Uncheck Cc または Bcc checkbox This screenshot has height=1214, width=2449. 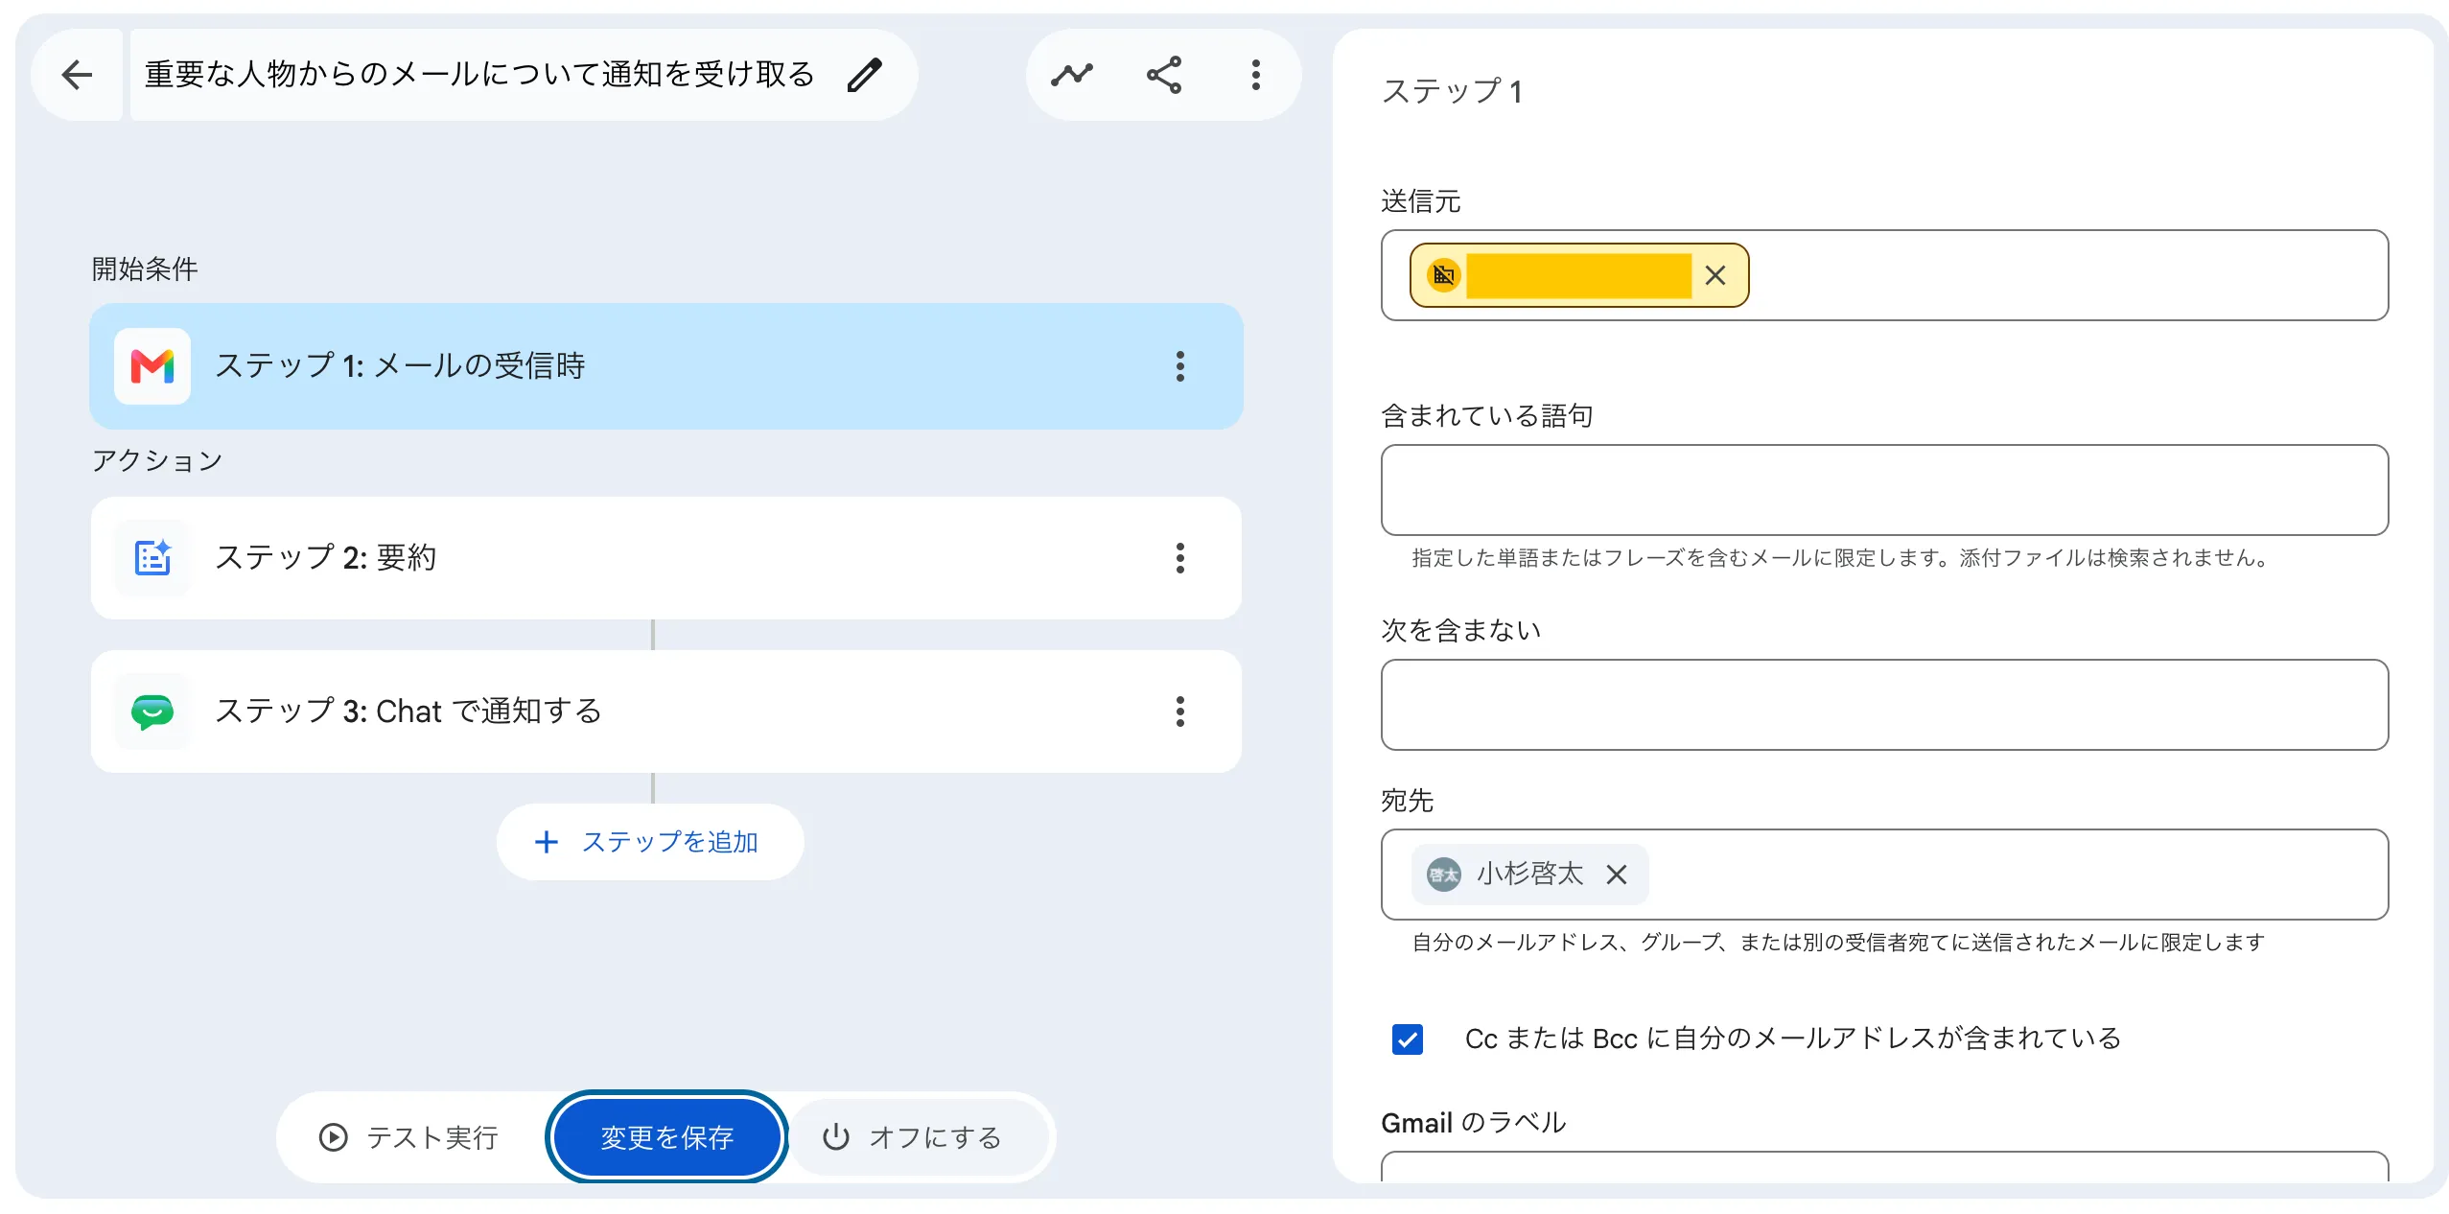1408,1039
